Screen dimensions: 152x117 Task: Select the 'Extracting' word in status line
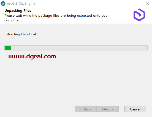coord(12,34)
